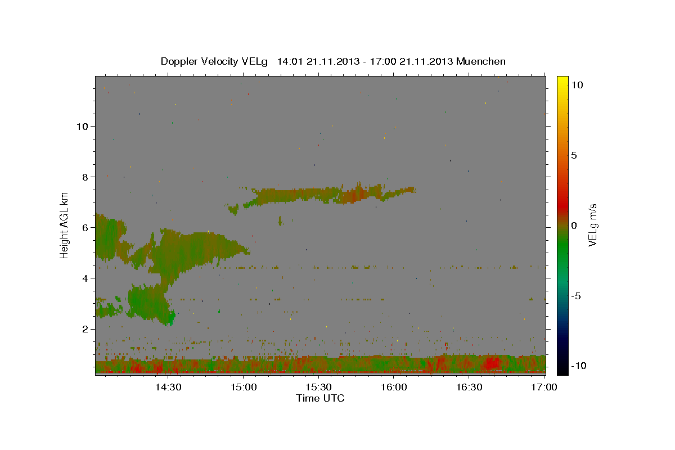Click the '16:00' time axis label
Image resolution: width=675 pixels, height=450 pixels.
(394, 387)
